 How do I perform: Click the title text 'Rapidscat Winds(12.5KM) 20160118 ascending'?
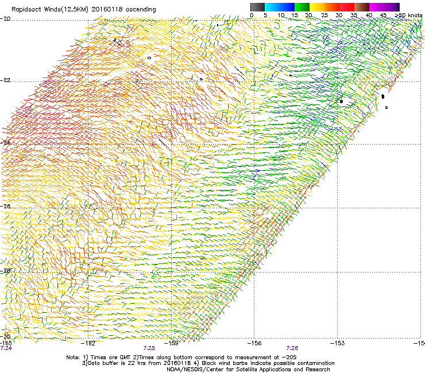[84, 10]
